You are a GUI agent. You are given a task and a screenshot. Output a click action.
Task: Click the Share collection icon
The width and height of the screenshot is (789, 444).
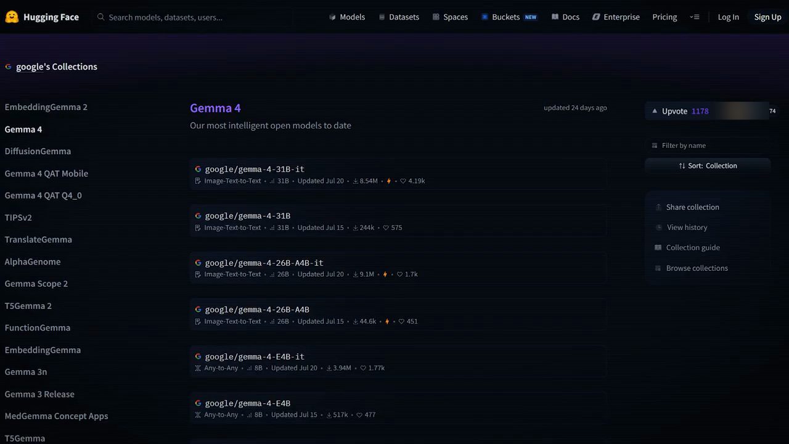658,207
